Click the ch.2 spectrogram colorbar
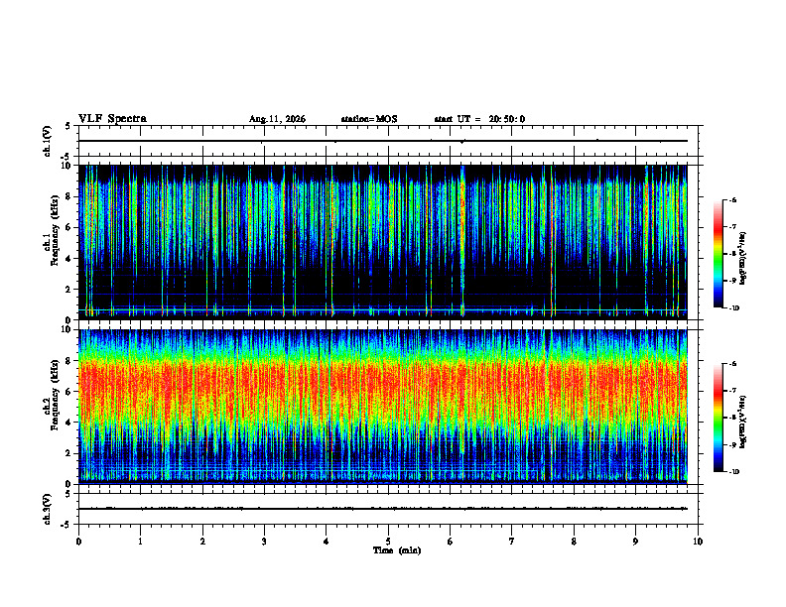 [718, 418]
